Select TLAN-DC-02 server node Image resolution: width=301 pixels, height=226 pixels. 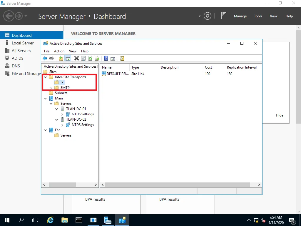pos(76,119)
